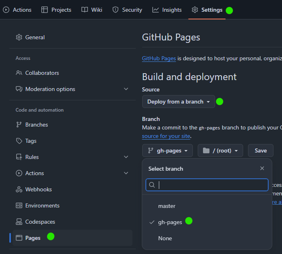Close the Select branch popup
Image resolution: width=282 pixels, height=254 pixels.
pos(262,168)
